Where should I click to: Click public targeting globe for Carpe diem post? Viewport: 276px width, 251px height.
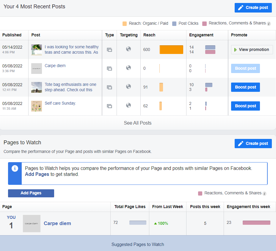(128, 68)
